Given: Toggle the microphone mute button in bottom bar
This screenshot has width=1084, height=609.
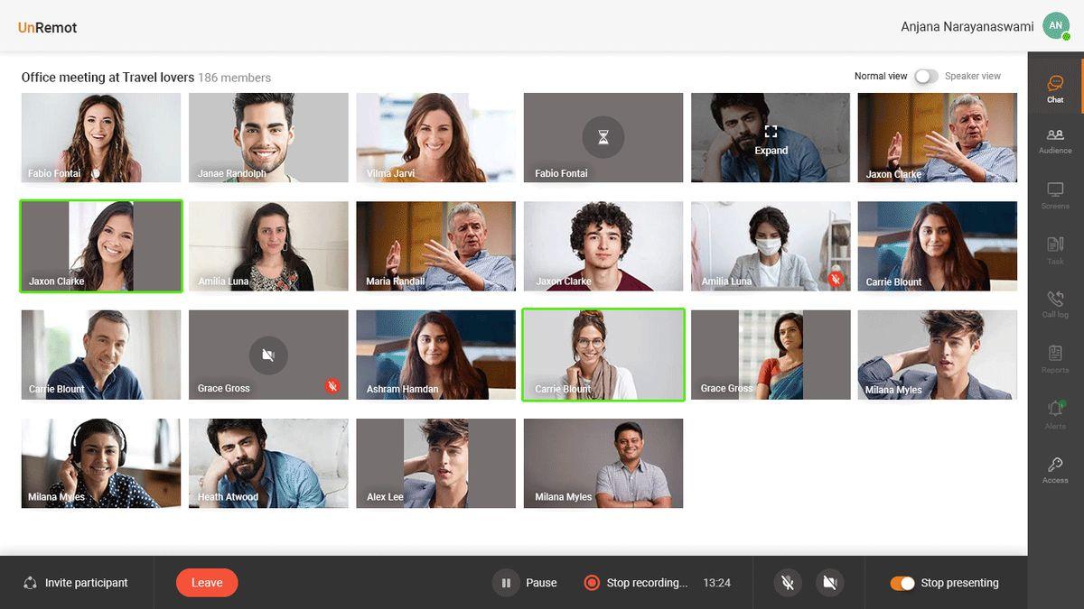Looking at the screenshot, I should [788, 583].
